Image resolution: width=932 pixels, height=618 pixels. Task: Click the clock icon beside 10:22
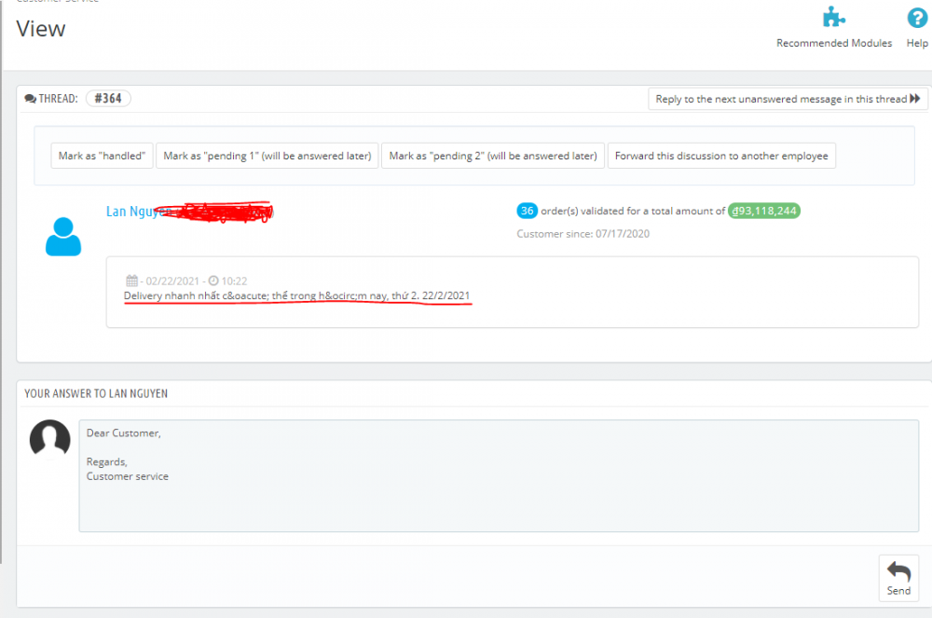pyautogui.click(x=213, y=281)
